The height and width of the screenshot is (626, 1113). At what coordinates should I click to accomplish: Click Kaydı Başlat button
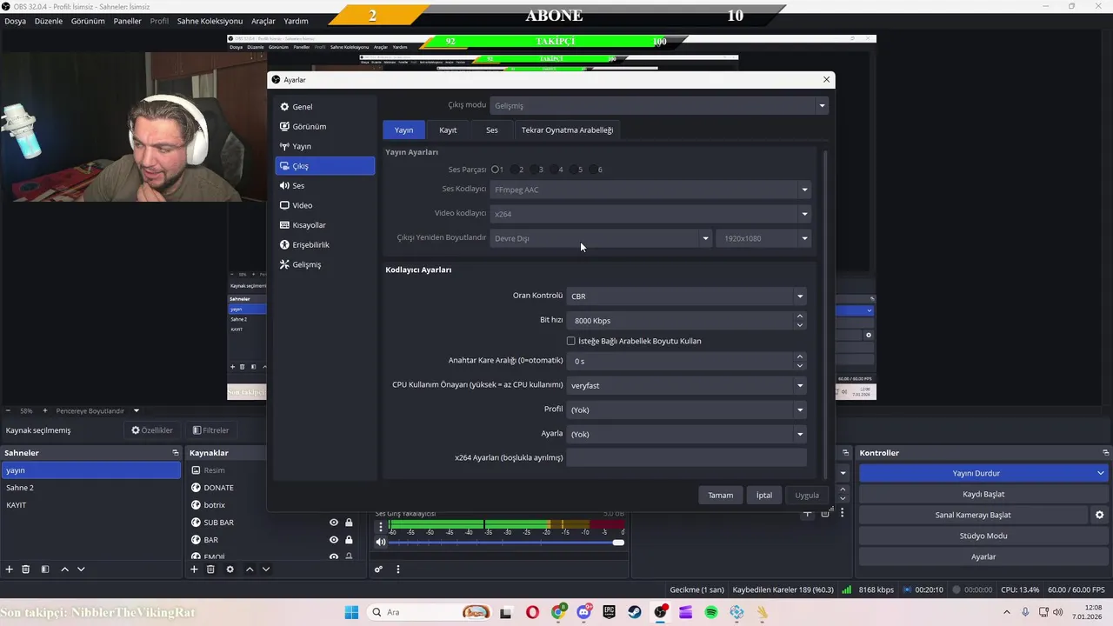coord(983,494)
